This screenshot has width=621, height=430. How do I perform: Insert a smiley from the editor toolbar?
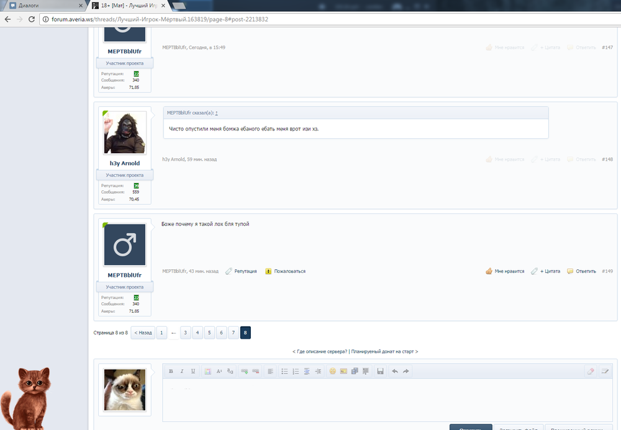(x=332, y=371)
